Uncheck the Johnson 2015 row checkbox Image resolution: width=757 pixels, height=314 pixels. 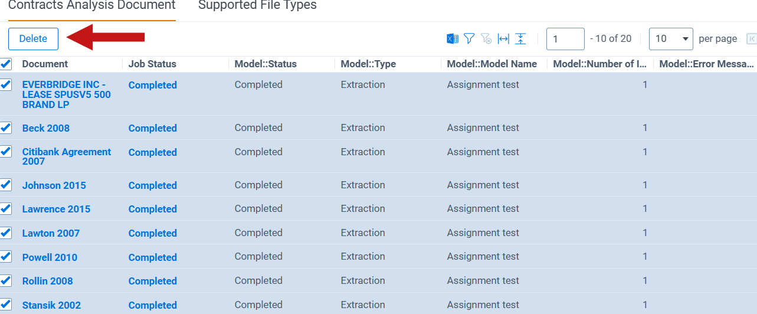[x=5, y=185]
